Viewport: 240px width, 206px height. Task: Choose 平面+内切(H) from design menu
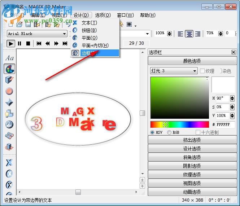[x=95, y=45]
